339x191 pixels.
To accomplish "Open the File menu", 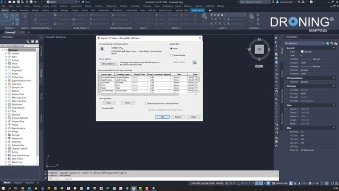I will [4, 6].
